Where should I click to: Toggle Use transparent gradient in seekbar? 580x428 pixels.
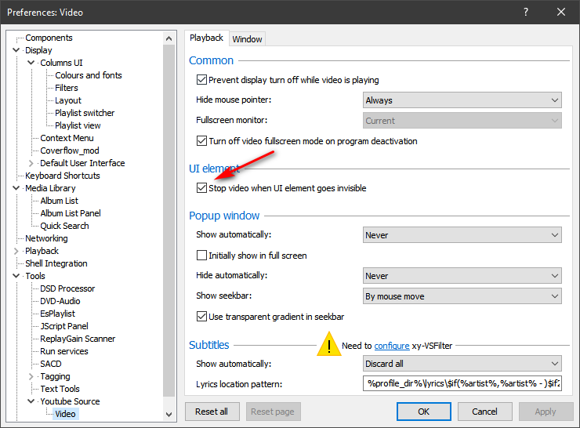202,317
